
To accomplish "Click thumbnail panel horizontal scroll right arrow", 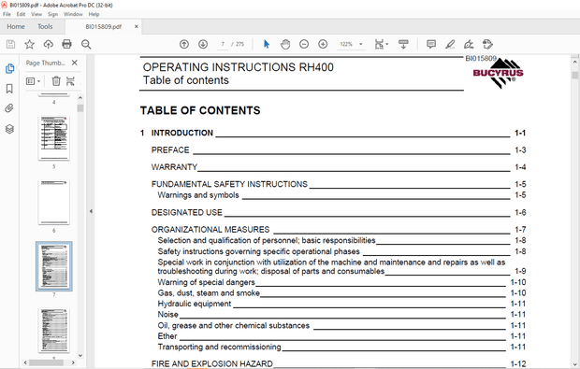I will pos(73,362).
